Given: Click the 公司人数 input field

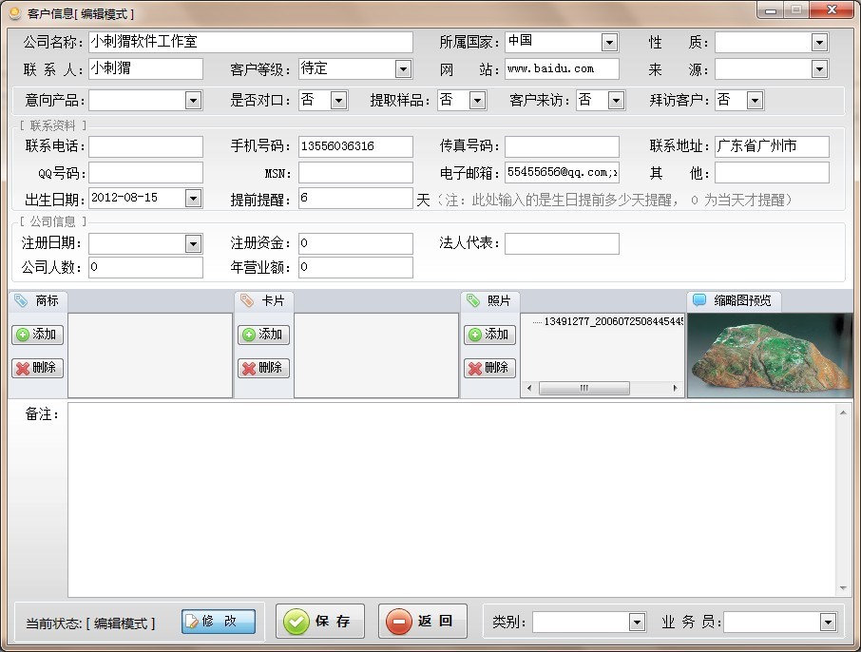Looking at the screenshot, I should pyautogui.click(x=145, y=267).
